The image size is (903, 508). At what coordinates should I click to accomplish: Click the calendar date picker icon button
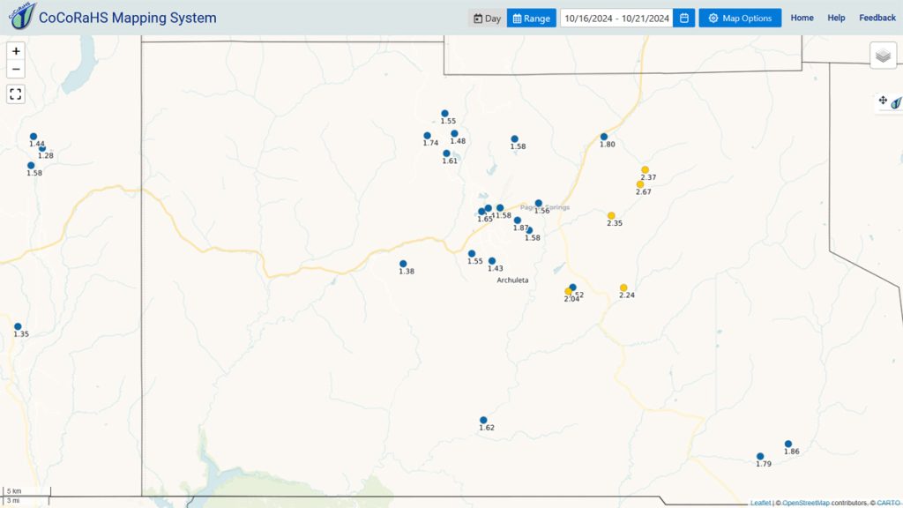(683, 18)
